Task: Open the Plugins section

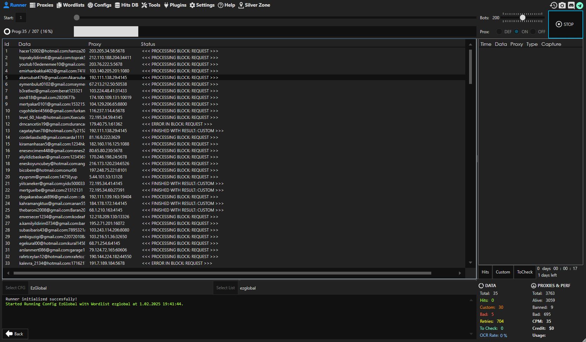Action: tap(175, 5)
